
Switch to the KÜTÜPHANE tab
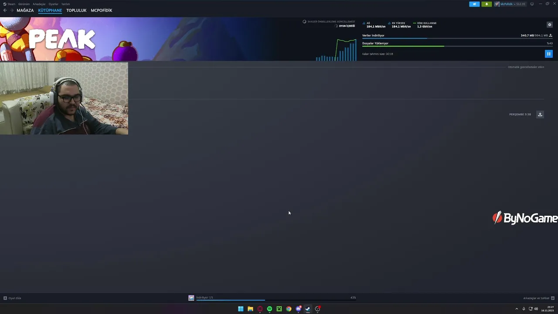50,10
